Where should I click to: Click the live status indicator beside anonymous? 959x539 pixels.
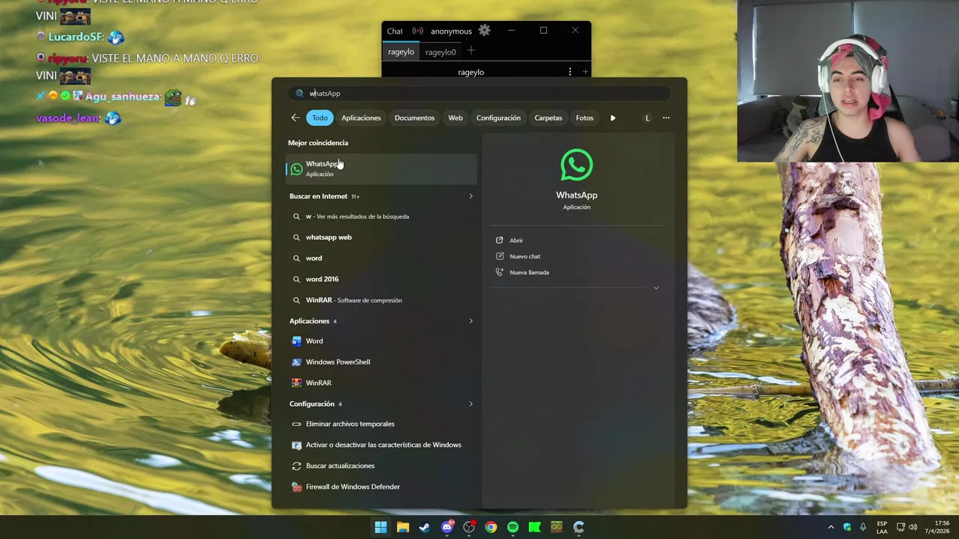418,31
